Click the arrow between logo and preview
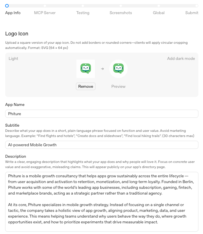This screenshot has width=203, height=234. (102, 69)
